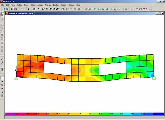Open the shell section toolbar dropdown arrow

(x=129, y=9)
